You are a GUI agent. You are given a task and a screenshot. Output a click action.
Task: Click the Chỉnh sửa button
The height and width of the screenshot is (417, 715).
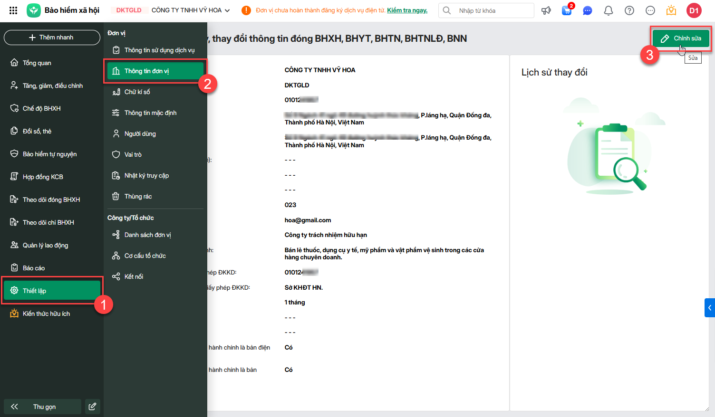681,38
